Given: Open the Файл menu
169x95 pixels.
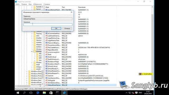Looking at the screenshot, I should (x=18, y=4).
